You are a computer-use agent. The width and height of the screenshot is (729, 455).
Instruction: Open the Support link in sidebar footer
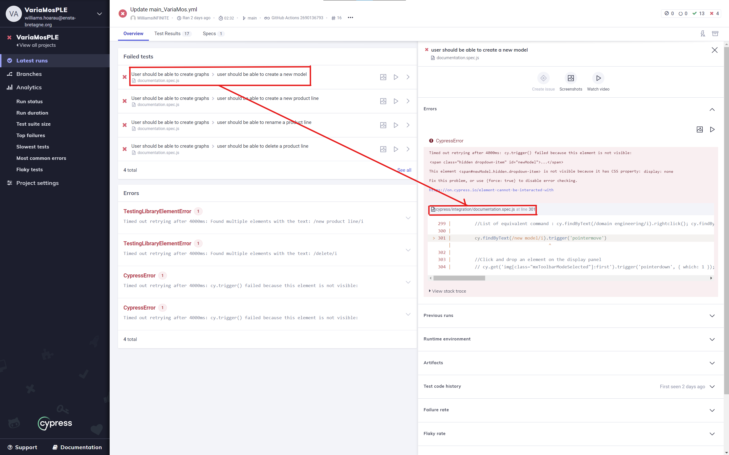[x=22, y=447]
